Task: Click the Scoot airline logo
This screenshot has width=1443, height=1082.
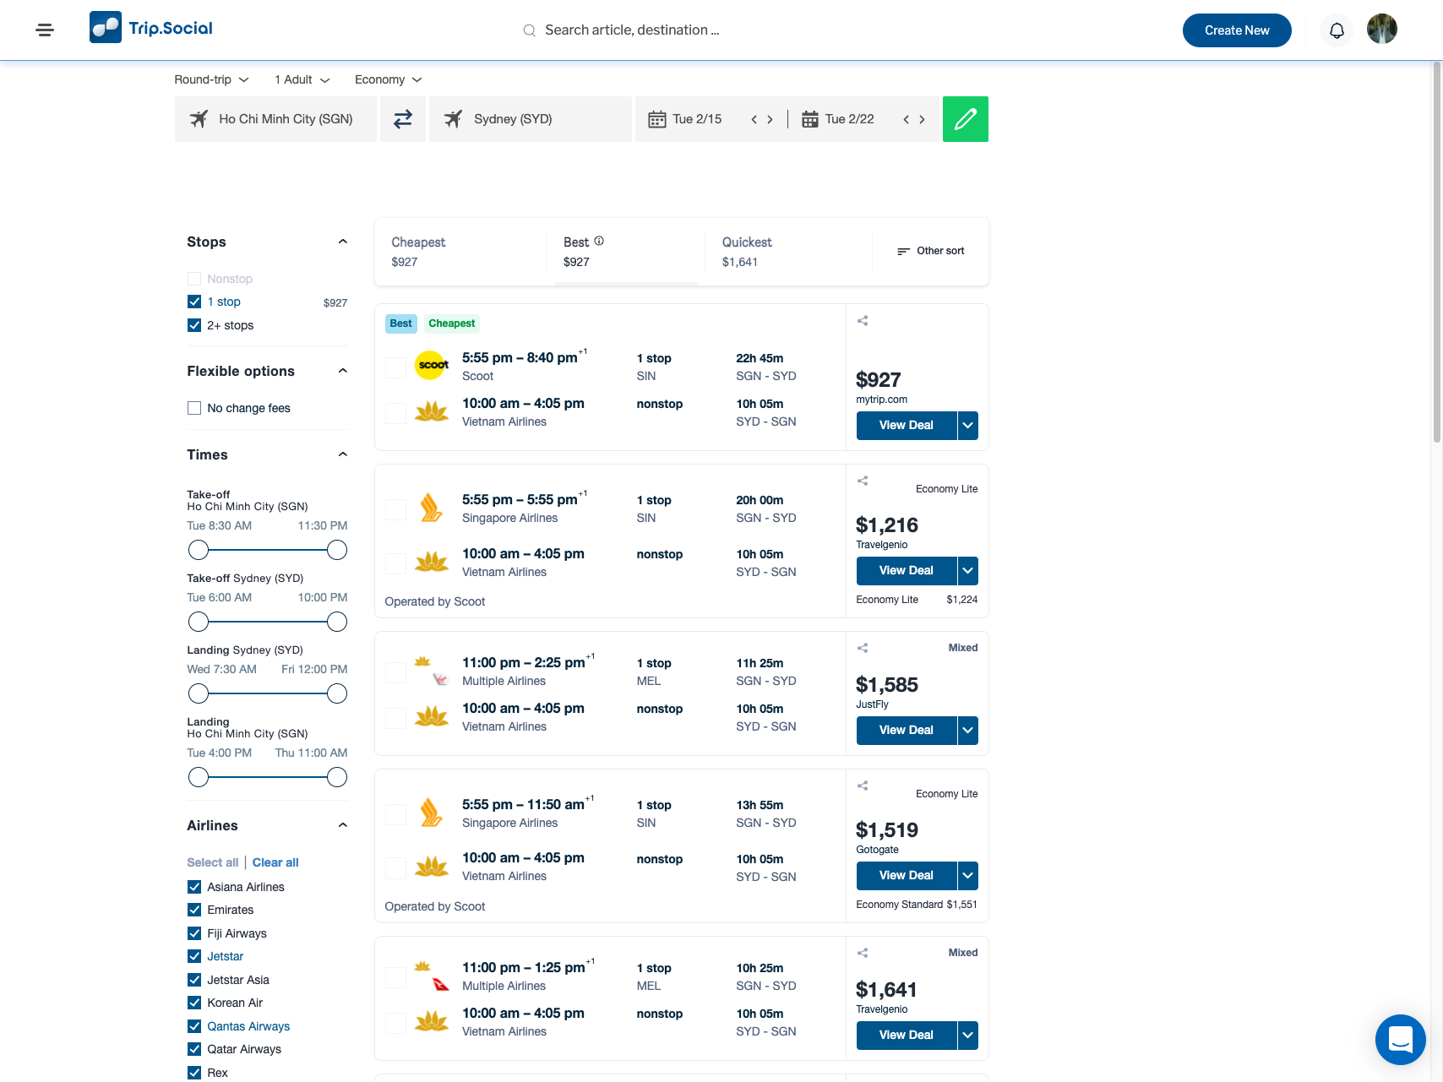Action: [433, 365]
